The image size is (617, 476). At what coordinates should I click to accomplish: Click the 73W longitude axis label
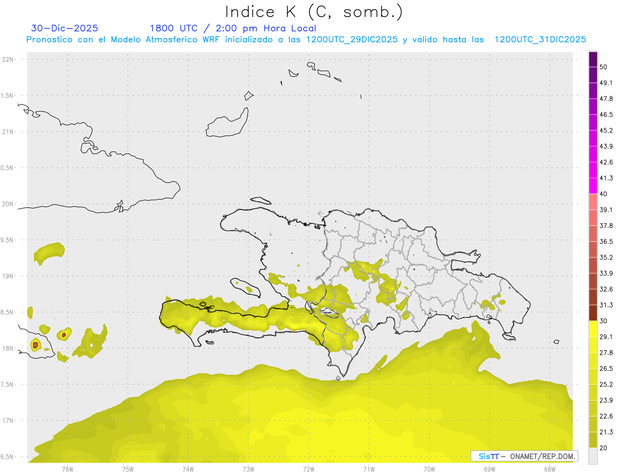(x=248, y=469)
